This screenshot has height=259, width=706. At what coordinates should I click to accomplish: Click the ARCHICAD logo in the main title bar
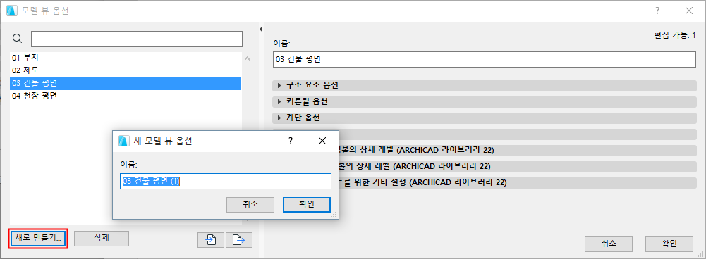[x=12, y=11]
